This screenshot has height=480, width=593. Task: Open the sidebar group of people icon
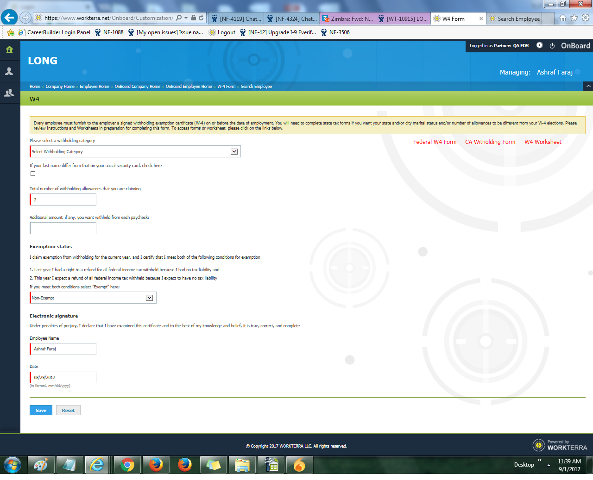9,93
